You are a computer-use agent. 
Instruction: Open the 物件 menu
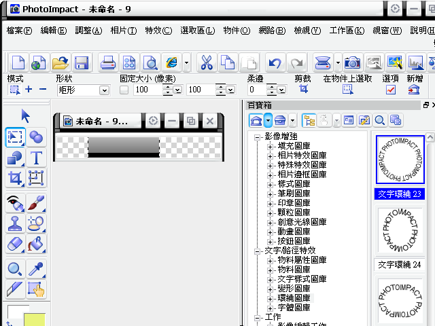coord(237,31)
